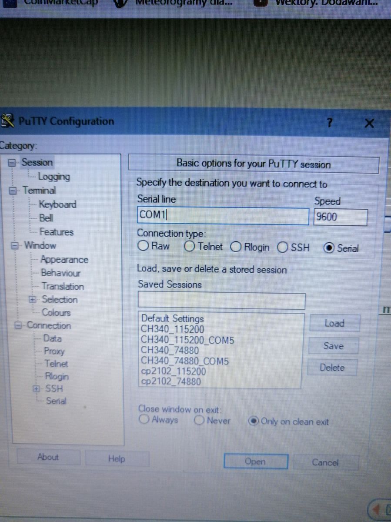Collapse the Connection tree node

coord(18,325)
